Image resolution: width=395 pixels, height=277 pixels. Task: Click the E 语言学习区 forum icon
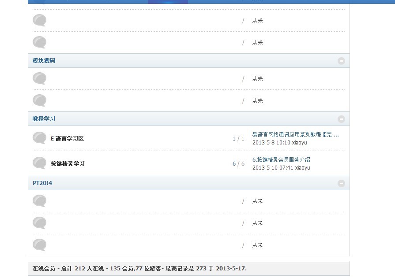pyautogui.click(x=39, y=138)
